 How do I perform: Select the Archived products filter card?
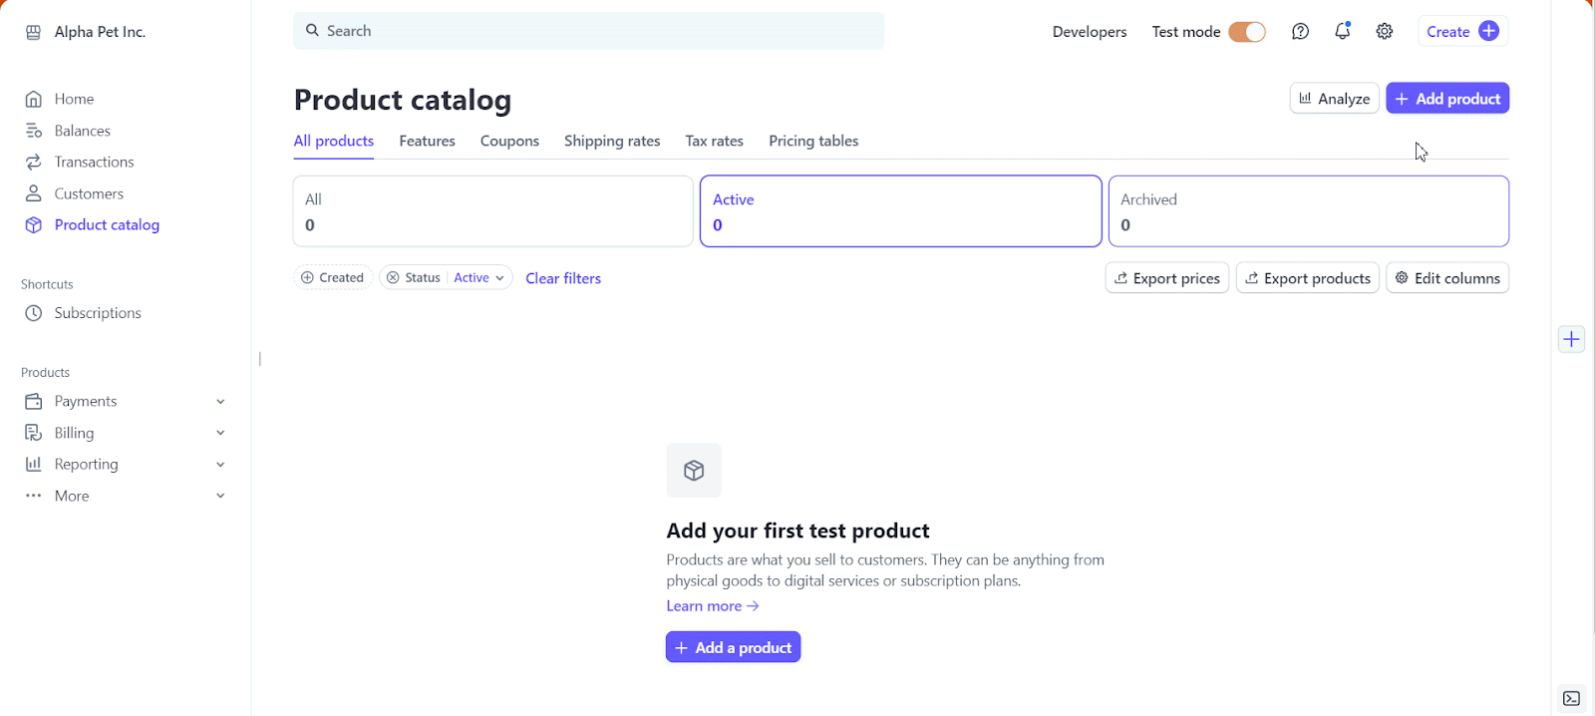[x=1308, y=211]
